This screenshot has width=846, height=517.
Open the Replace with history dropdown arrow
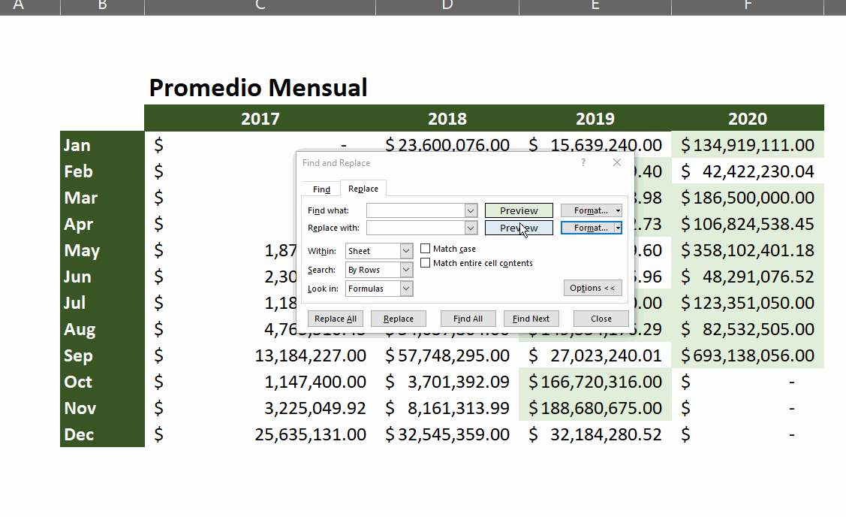pyautogui.click(x=471, y=228)
